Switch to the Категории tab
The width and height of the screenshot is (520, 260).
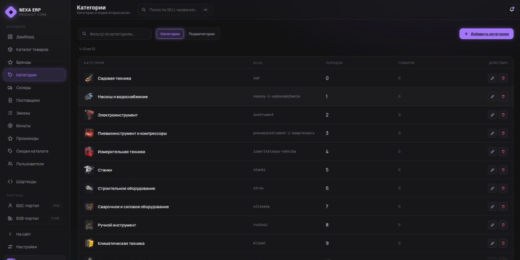(170, 34)
